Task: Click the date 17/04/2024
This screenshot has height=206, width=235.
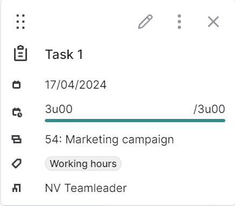Action: (76, 85)
